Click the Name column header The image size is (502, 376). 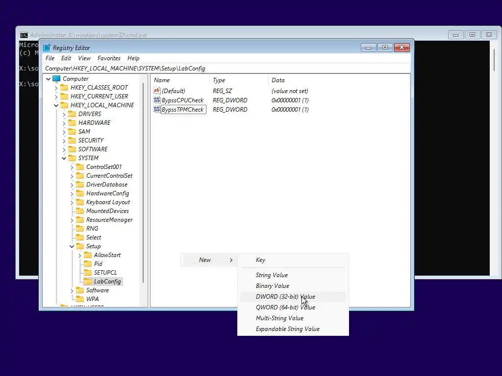coord(180,80)
